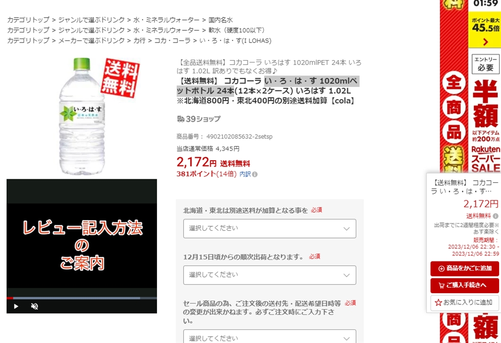The width and height of the screenshot is (501, 343).
Task: Click the 381ポイント(14倍) text
Action: tap(206, 174)
